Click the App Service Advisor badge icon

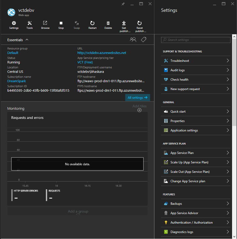pyautogui.click(x=166, y=213)
